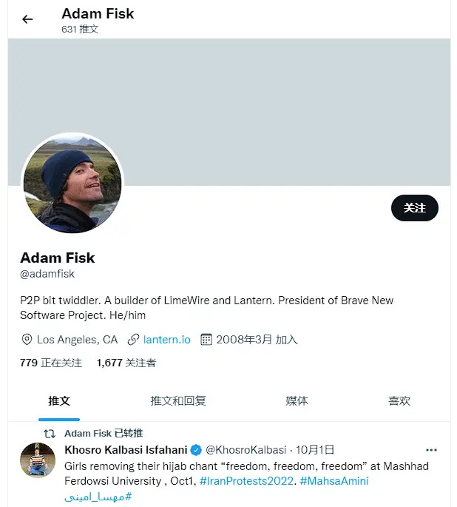Open the 喜欢 tab

pyautogui.click(x=399, y=400)
